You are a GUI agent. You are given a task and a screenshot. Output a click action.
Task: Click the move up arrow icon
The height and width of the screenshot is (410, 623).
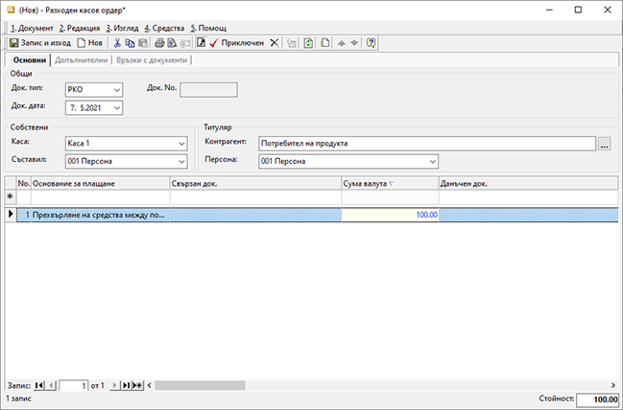click(342, 43)
